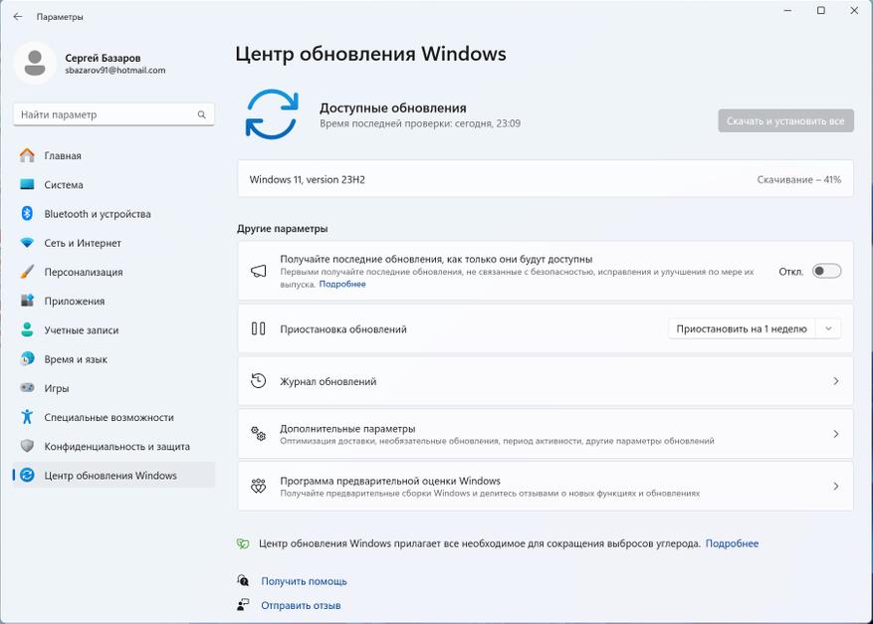Click the Главная home icon
Screen dimensions: 873x624
pos(27,155)
